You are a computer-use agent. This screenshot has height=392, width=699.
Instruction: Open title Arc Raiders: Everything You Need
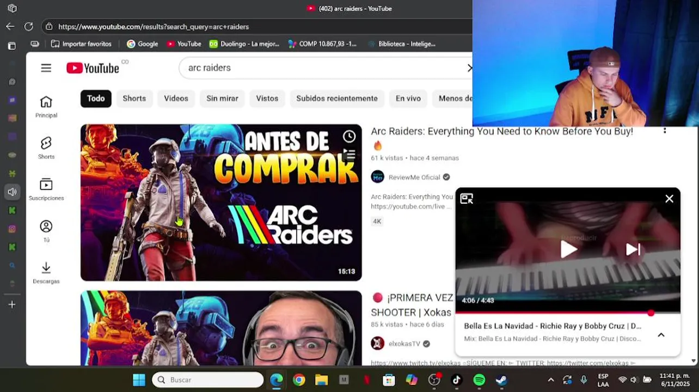pos(502,131)
